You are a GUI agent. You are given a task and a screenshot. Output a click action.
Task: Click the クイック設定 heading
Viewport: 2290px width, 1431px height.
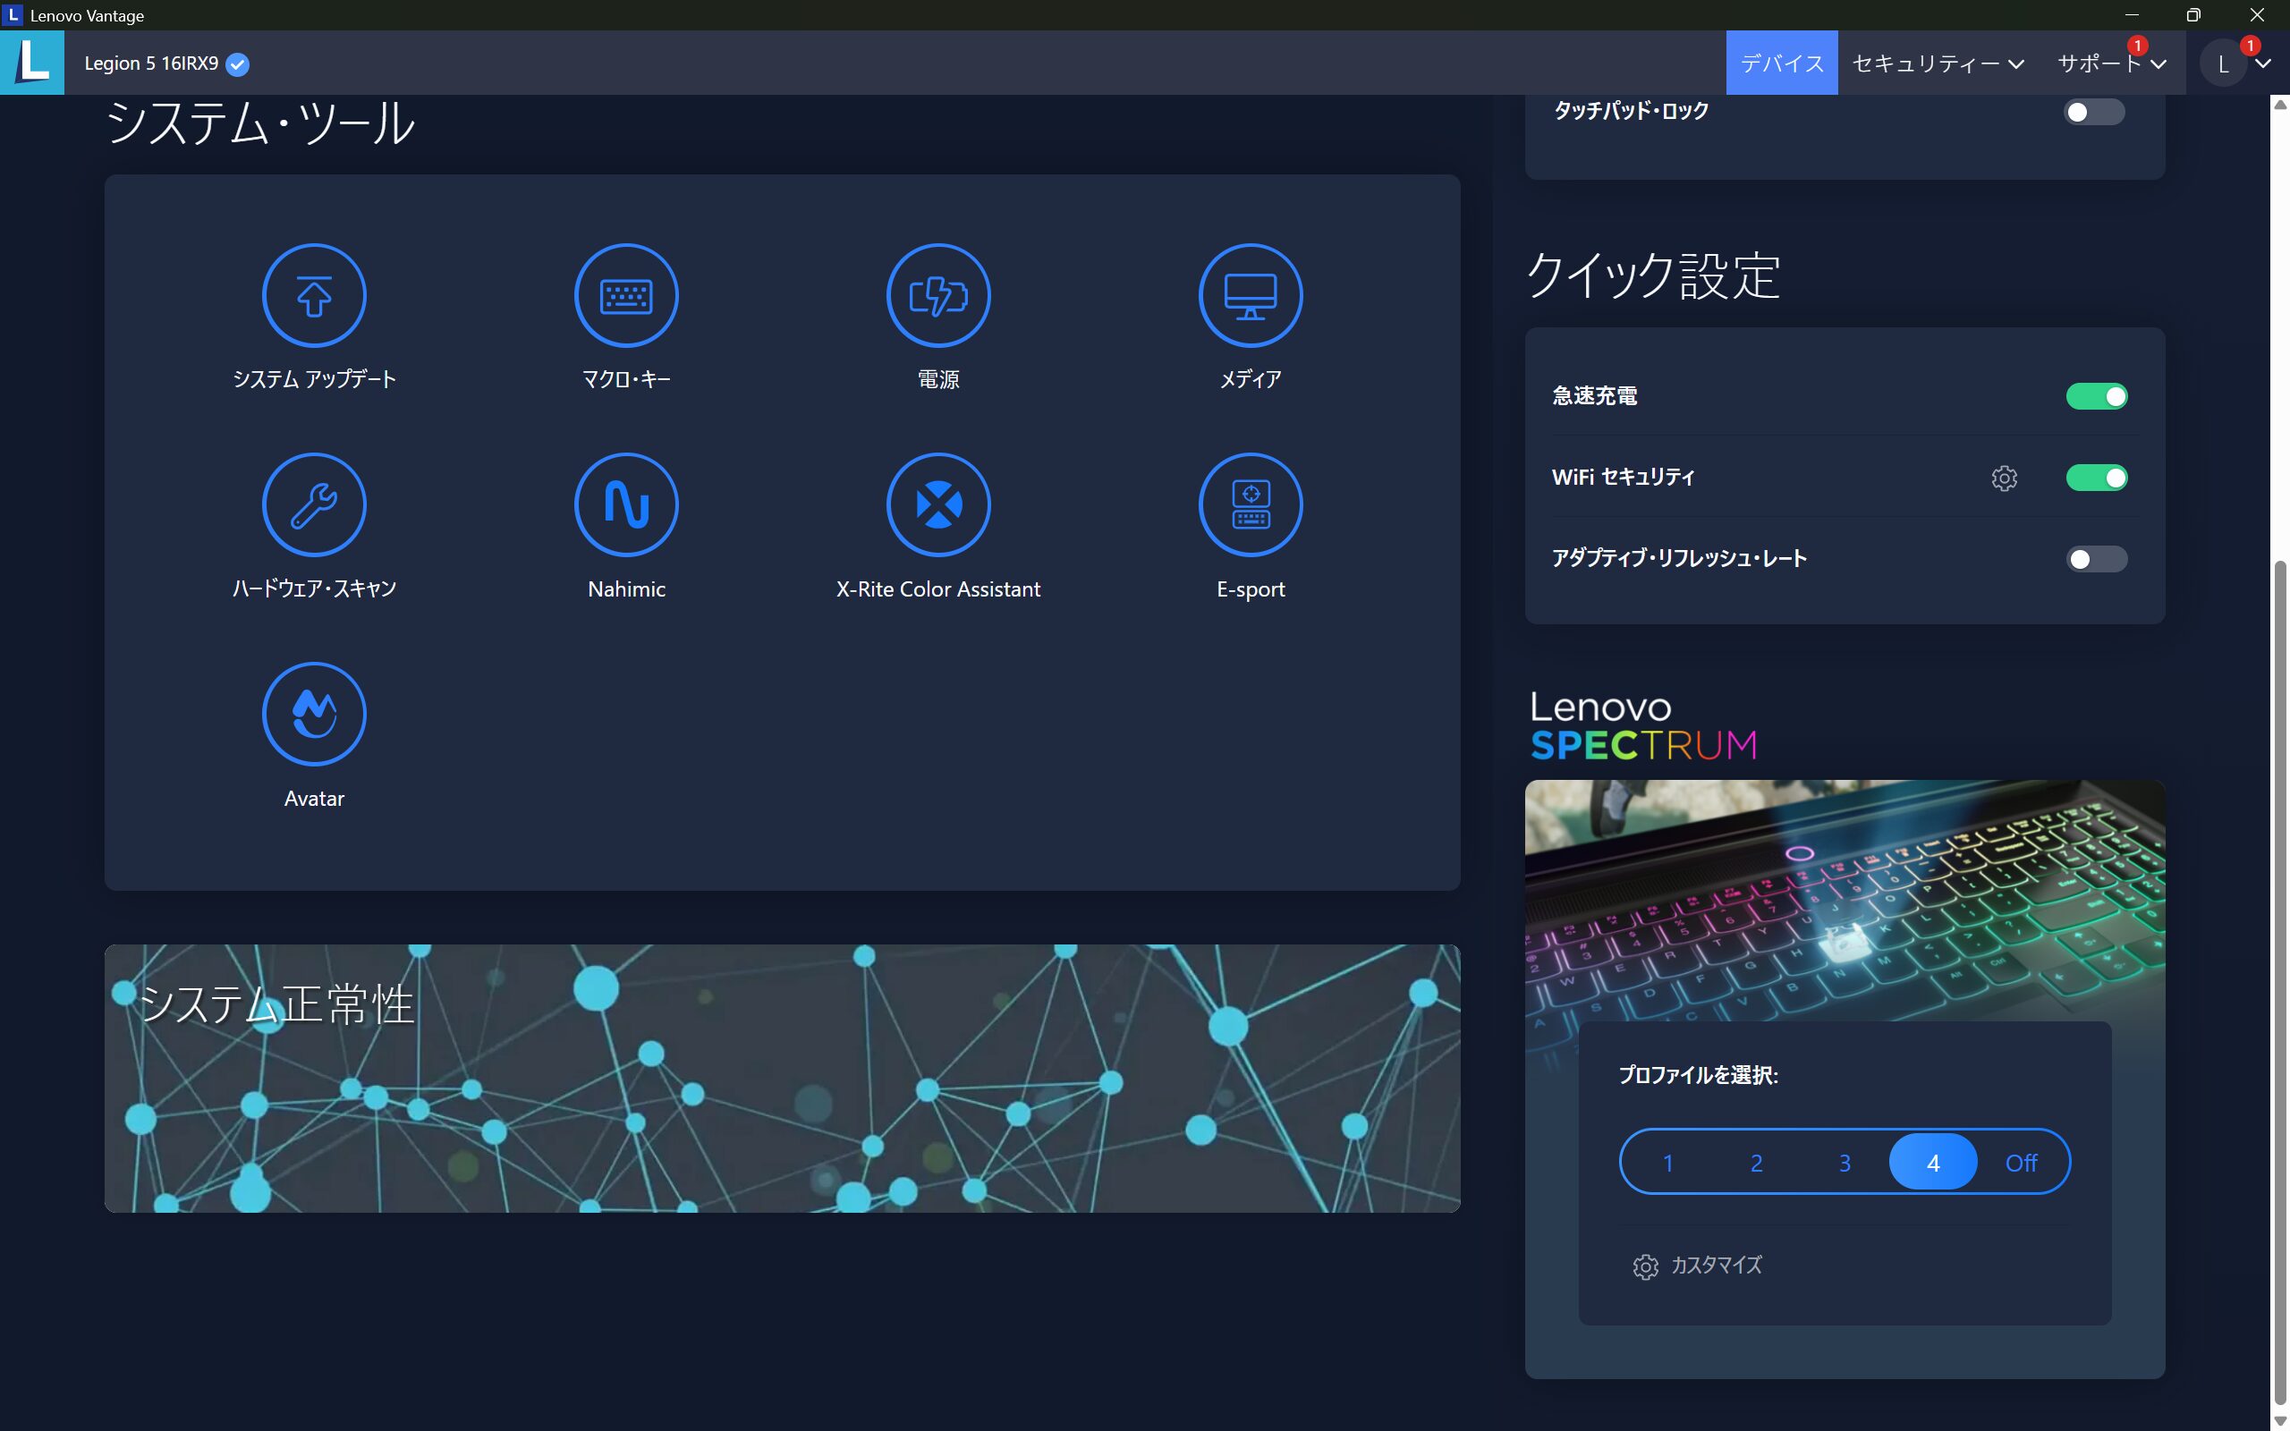1653,276
